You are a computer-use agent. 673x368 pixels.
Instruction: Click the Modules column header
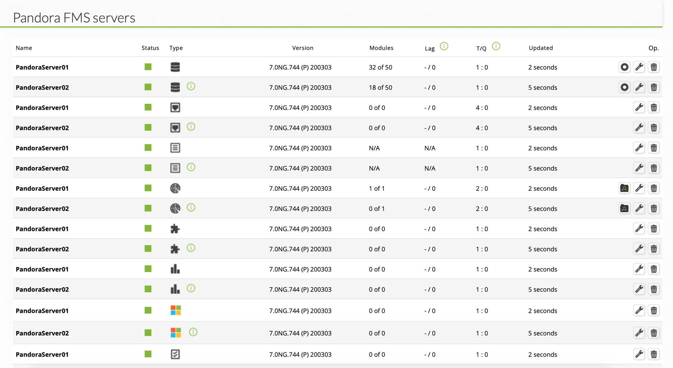(381, 48)
